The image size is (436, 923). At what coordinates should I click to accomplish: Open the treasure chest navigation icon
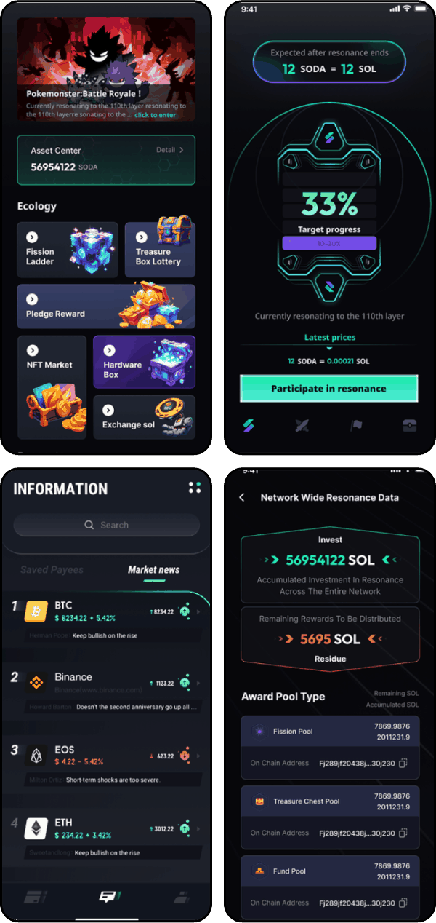click(410, 427)
